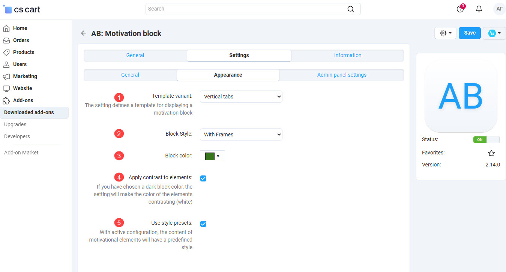Open the Add-ons puzzle icon
The width and height of the screenshot is (506, 272).
[x=7, y=100]
